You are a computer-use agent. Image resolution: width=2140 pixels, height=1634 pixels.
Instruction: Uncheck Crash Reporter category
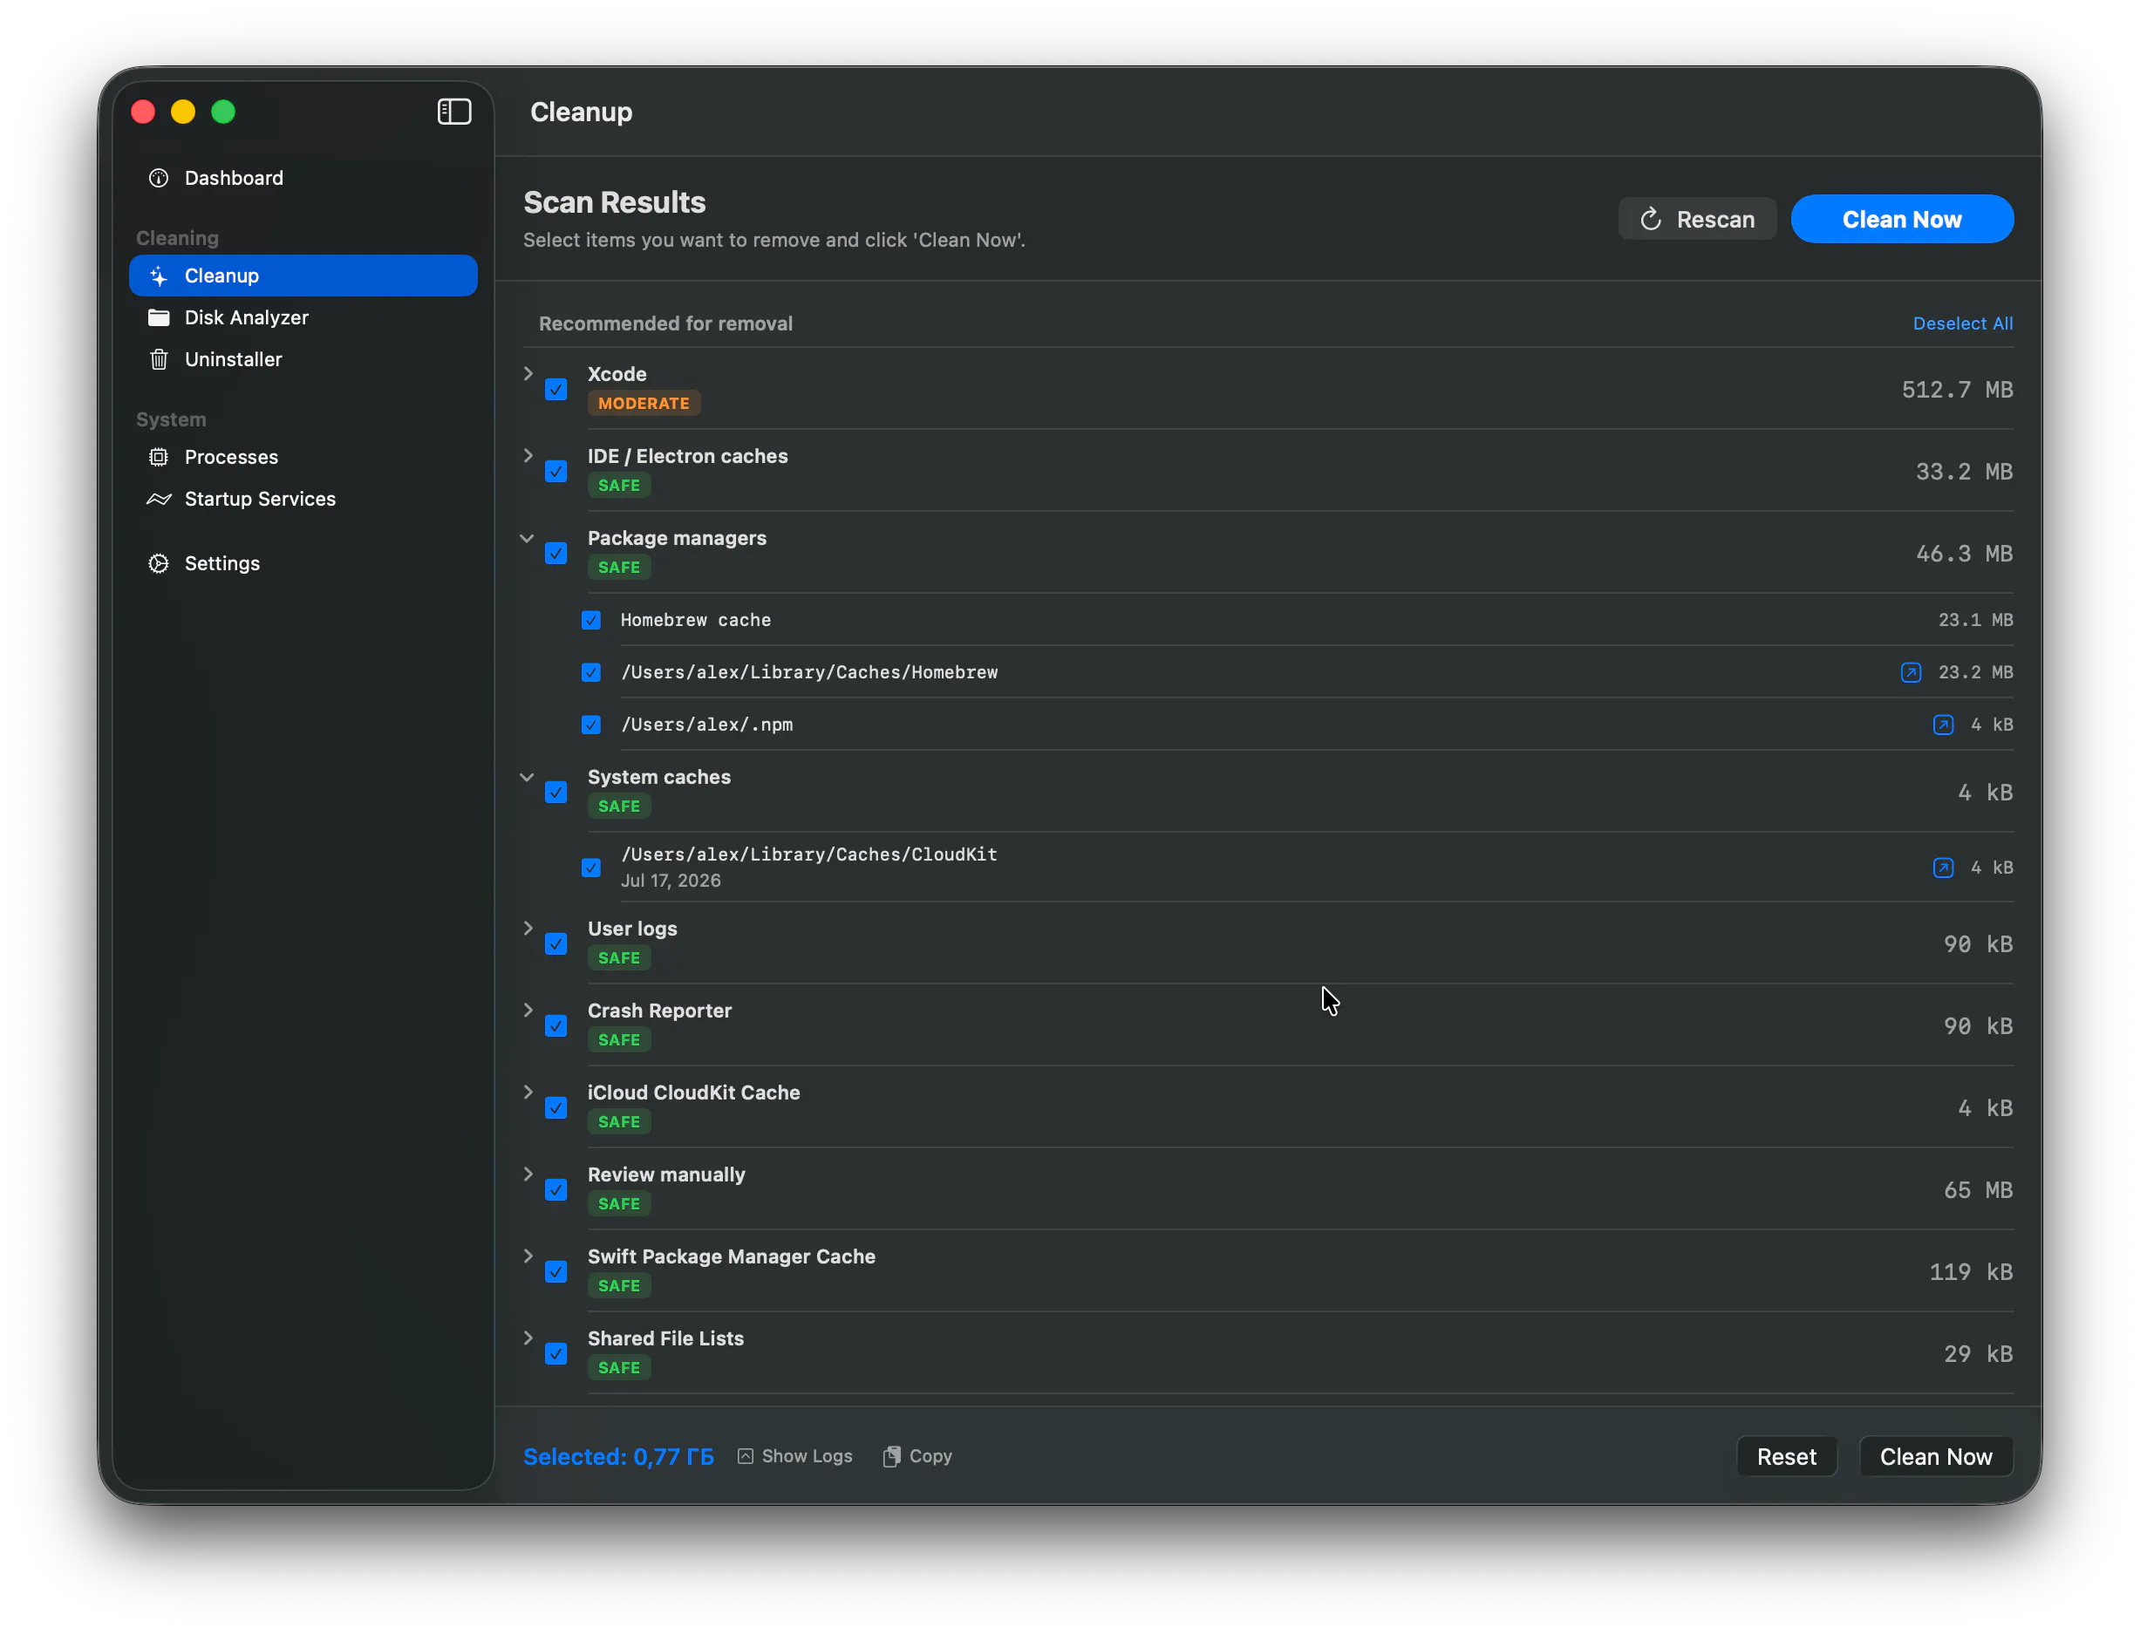coord(555,1026)
